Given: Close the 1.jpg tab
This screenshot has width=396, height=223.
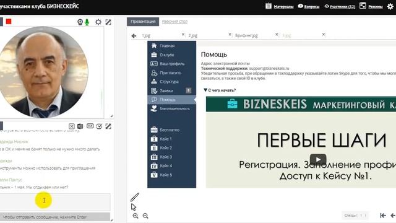Looking at the screenshot, I should point(183,35).
